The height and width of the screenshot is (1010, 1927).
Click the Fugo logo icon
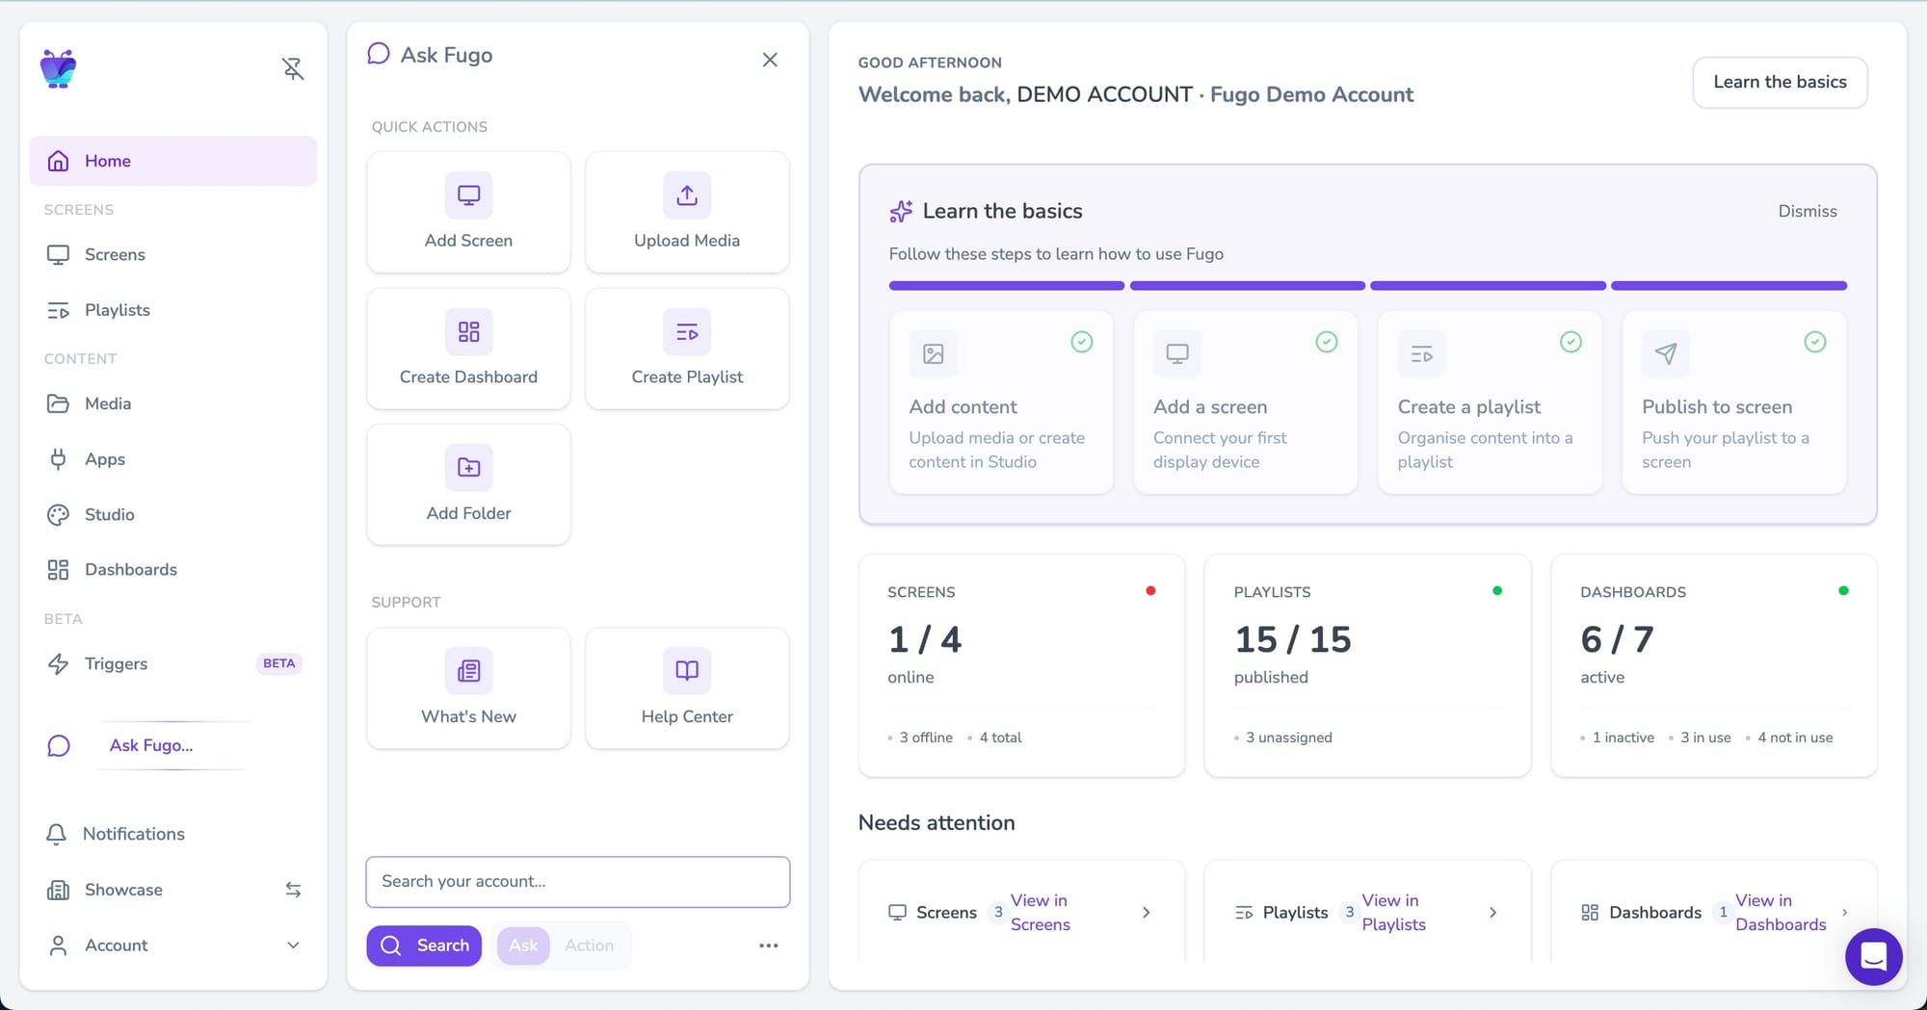(58, 68)
